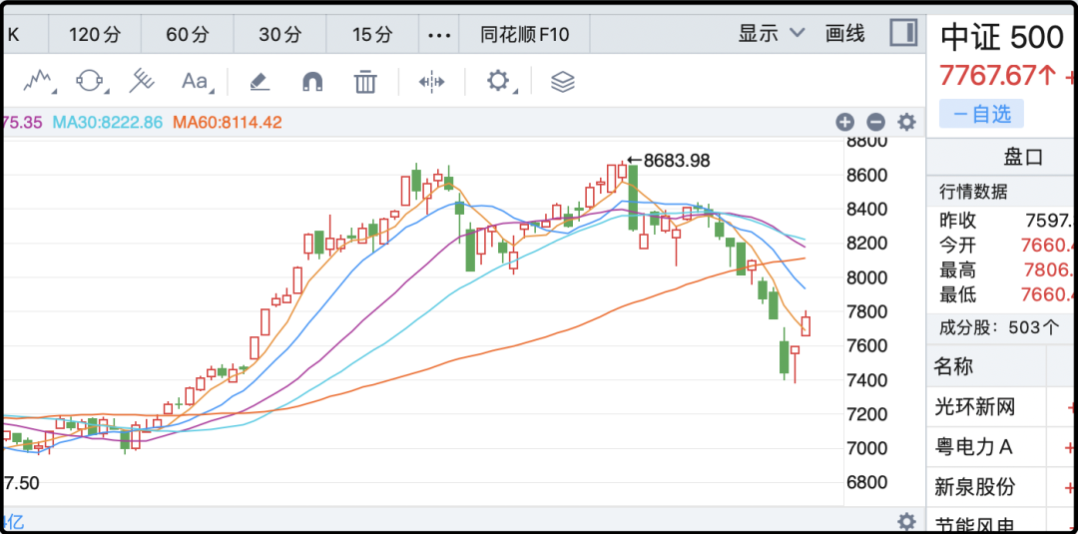Open more periods via the ellipsis button
The width and height of the screenshot is (1078, 534).
(x=439, y=34)
